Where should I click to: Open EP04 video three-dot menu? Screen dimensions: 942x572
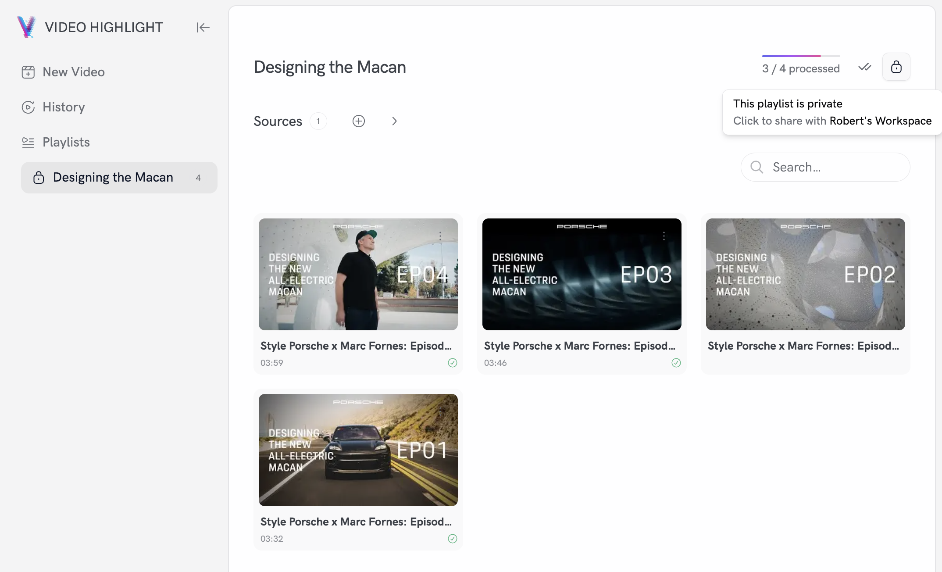[x=440, y=236]
